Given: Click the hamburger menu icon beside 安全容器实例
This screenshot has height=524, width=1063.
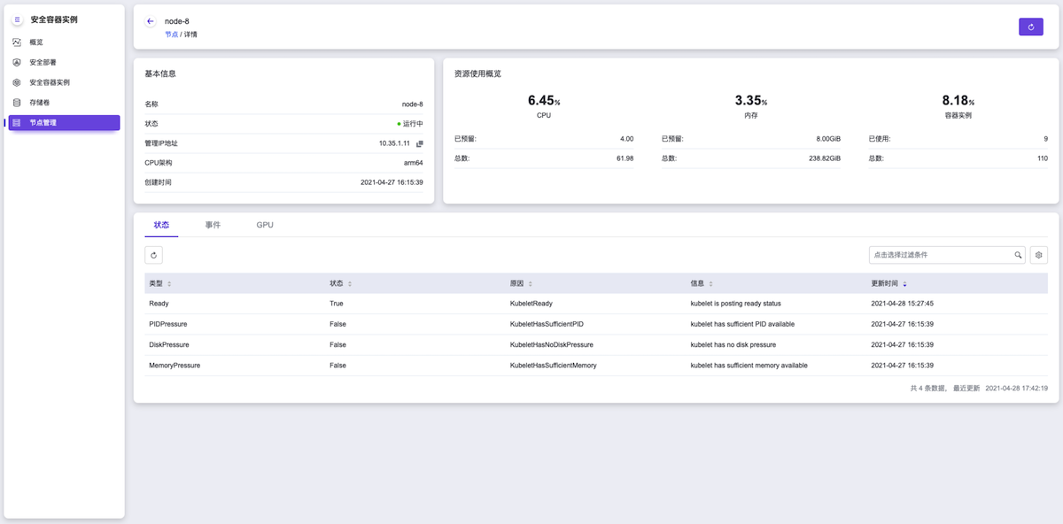Looking at the screenshot, I should point(17,19).
